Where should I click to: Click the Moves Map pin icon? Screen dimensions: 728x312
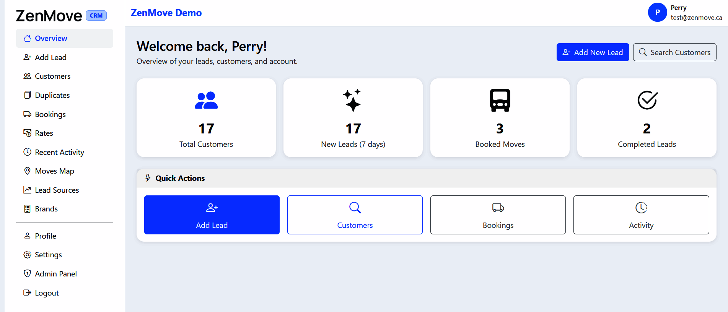tap(27, 171)
